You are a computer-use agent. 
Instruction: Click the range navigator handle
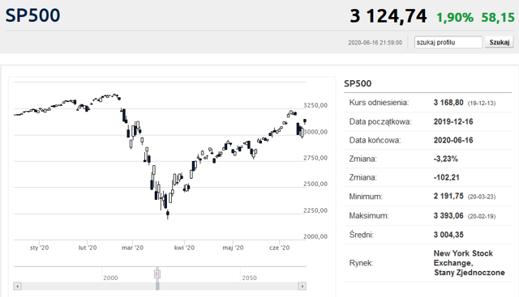(157, 274)
